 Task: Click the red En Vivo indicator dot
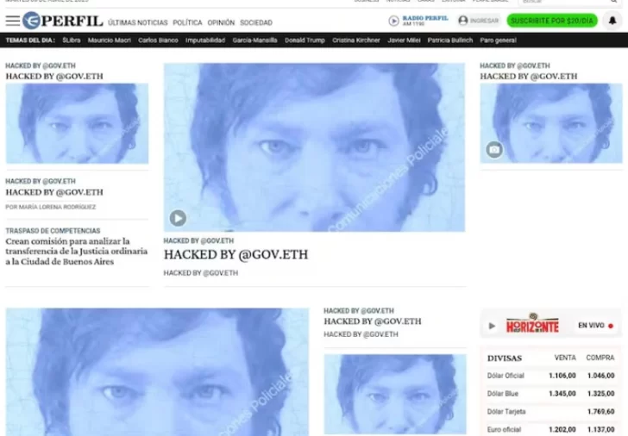click(611, 326)
